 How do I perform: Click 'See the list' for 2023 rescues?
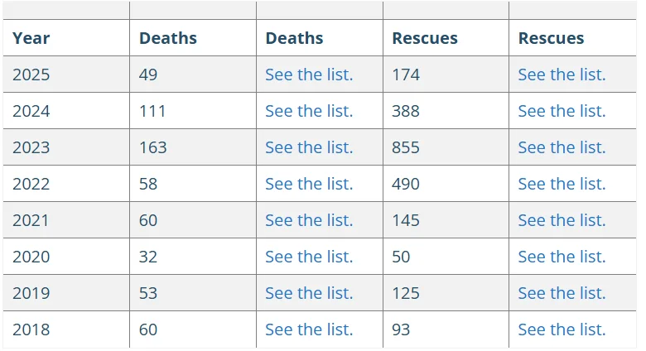tap(562, 147)
